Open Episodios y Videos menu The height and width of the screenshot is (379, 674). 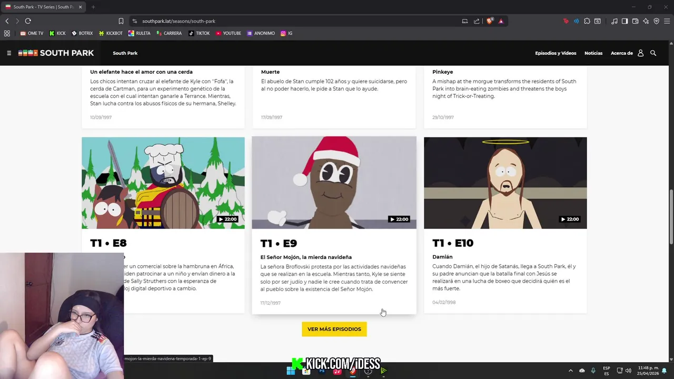[x=556, y=53]
